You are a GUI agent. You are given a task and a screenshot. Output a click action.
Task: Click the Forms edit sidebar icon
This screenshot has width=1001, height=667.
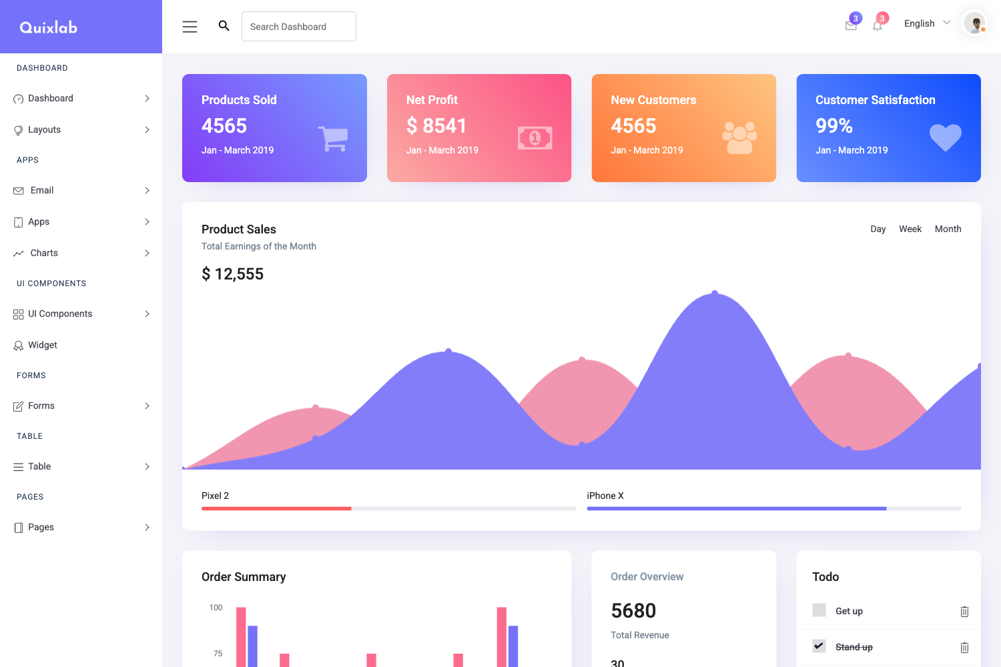[18, 406]
